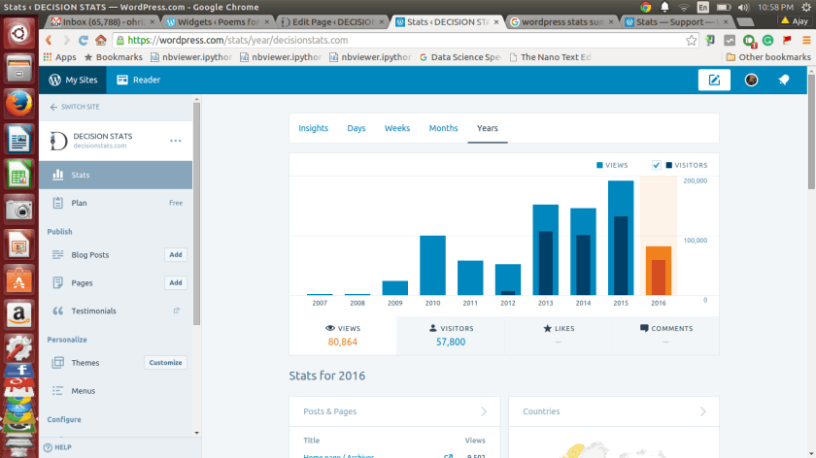816x458 pixels.
Task: Switch to the Weeks tab
Action: point(397,128)
